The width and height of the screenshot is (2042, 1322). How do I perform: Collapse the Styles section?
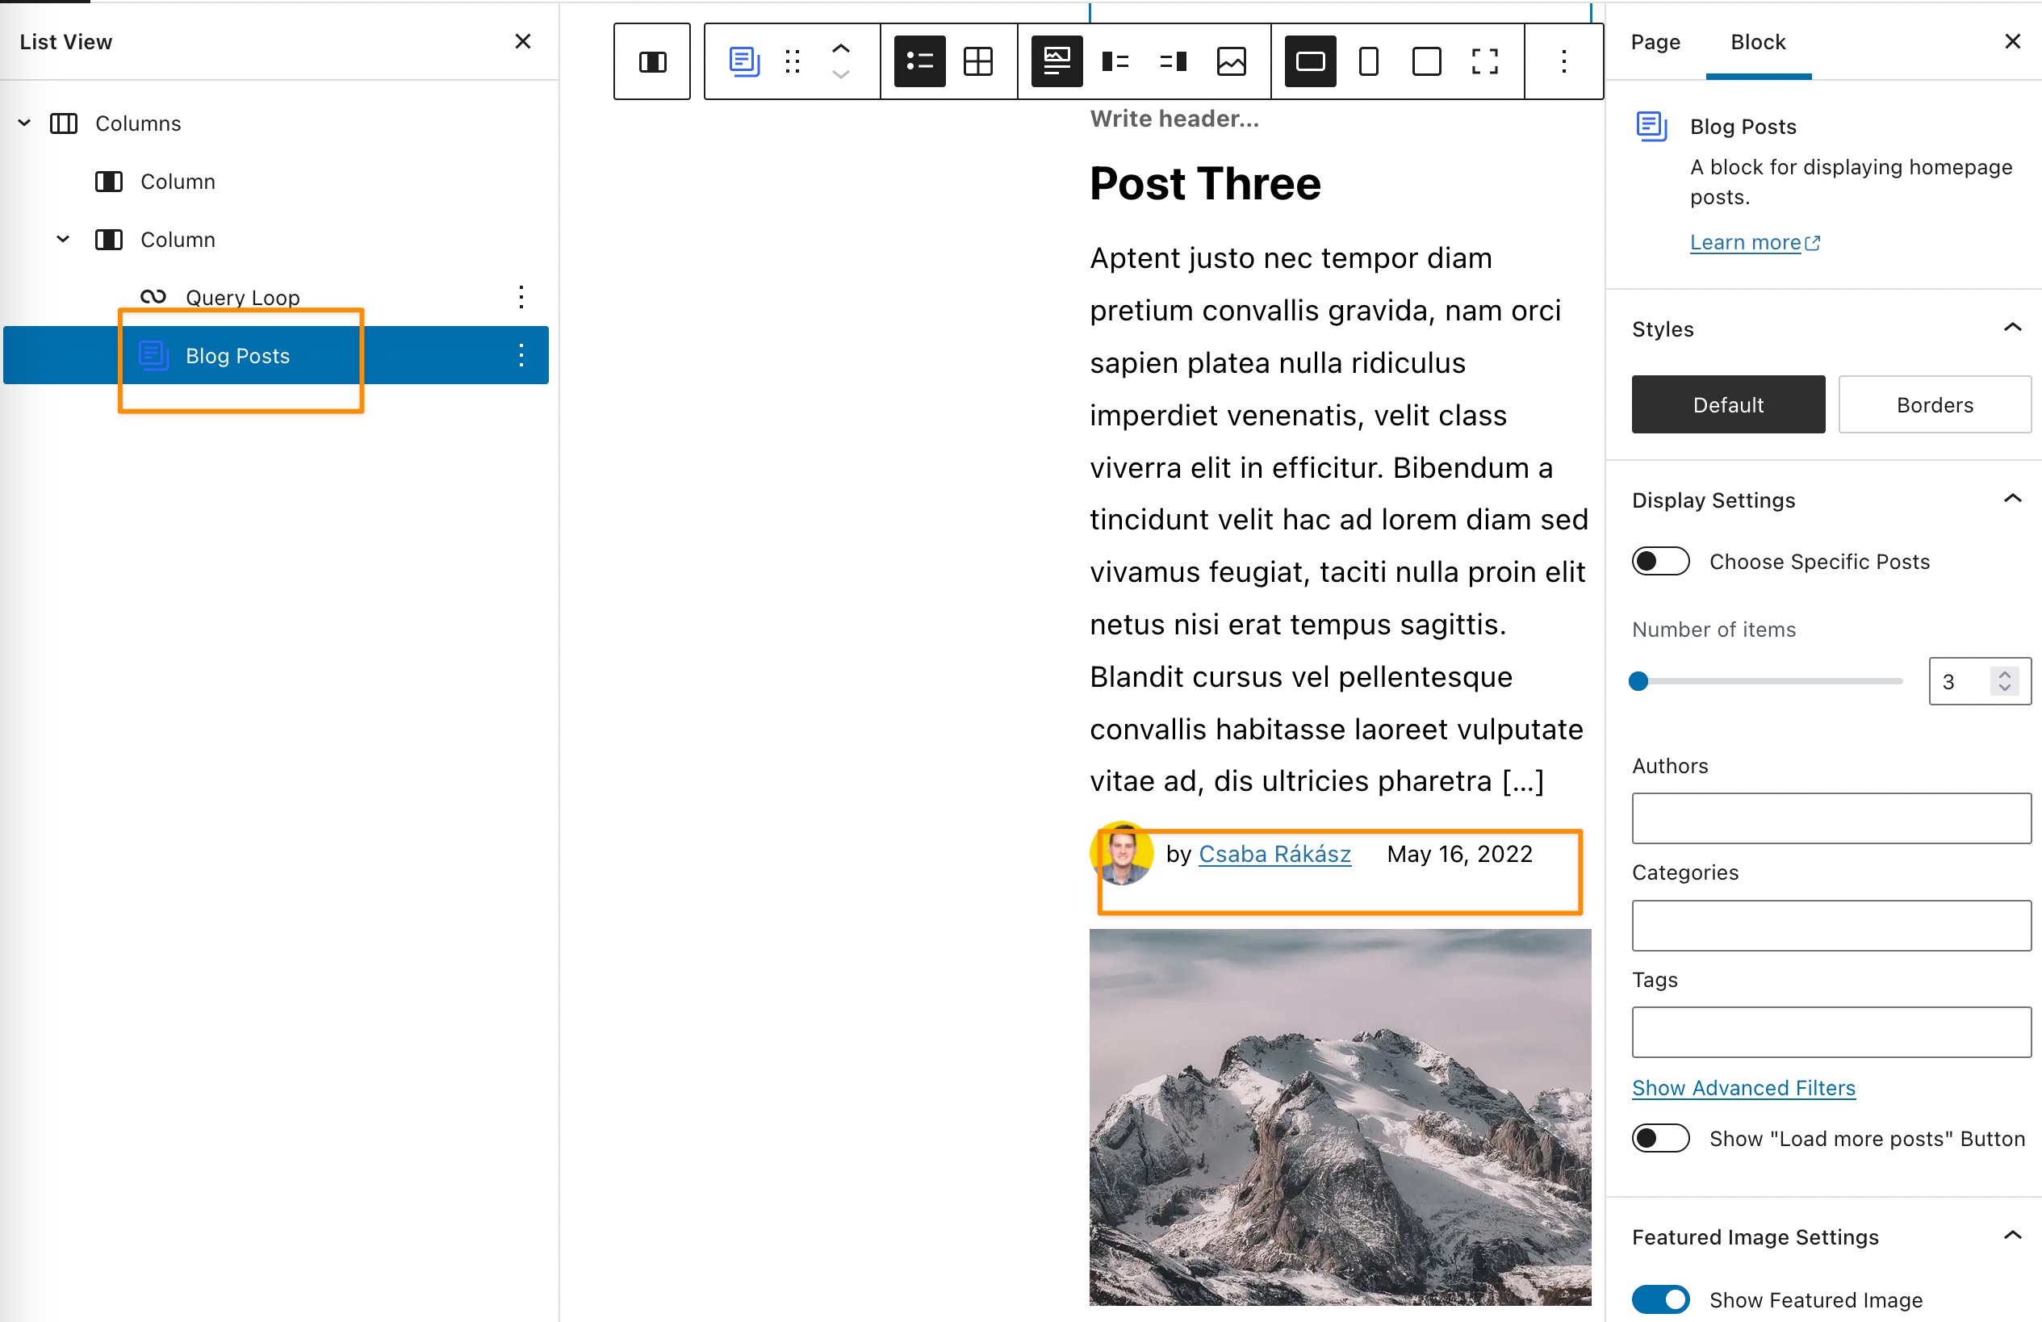click(x=2014, y=327)
